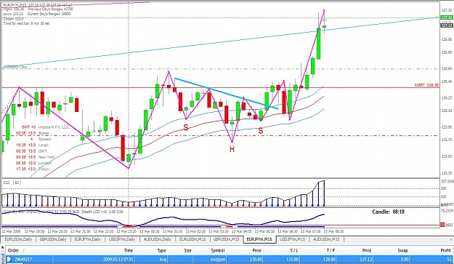Screen dimensions: 454x264
Task: Close the terminal panel with the X button
Action: [2, 247]
